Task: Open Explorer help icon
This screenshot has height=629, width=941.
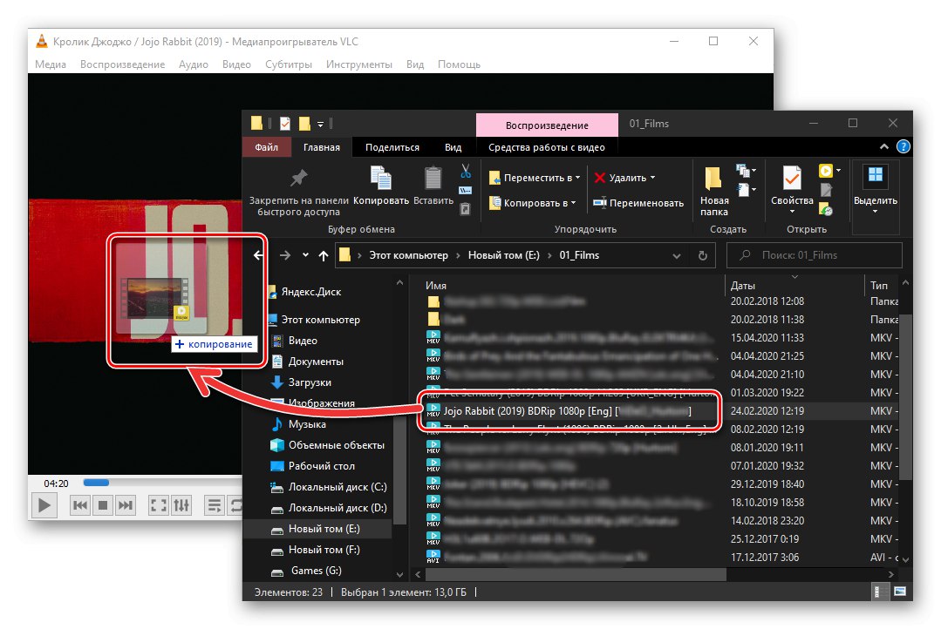Action: [903, 147]
